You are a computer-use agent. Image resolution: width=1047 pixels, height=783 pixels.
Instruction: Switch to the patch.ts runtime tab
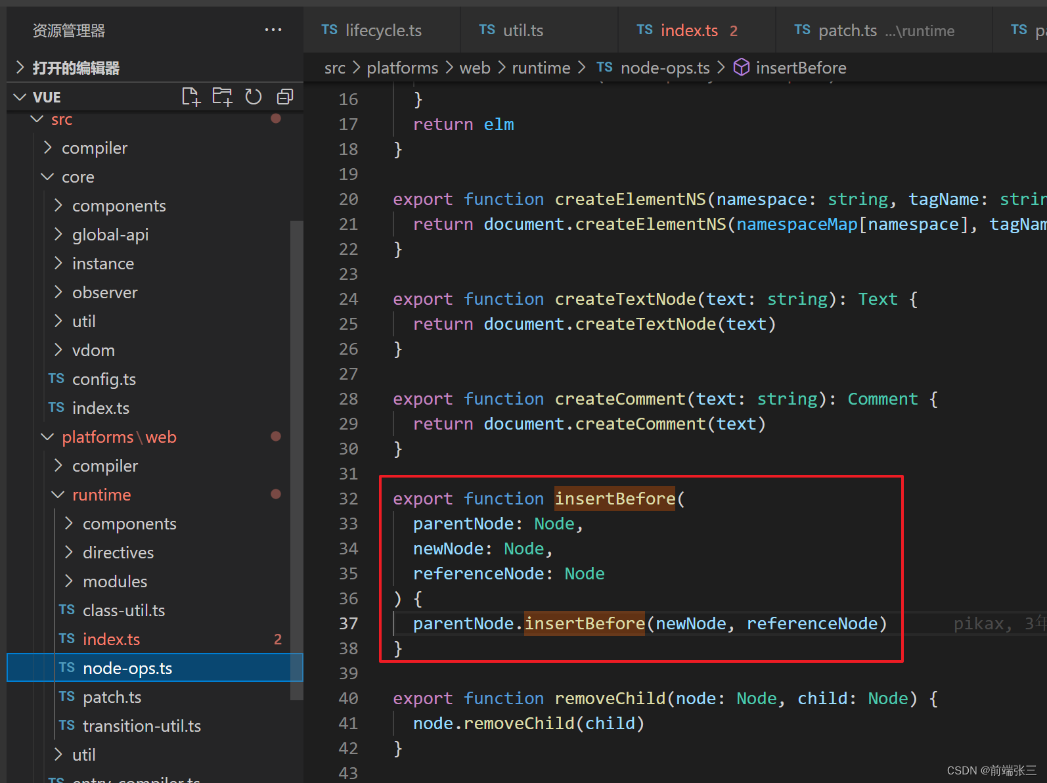pyautogui.click(x=884, y=30)
